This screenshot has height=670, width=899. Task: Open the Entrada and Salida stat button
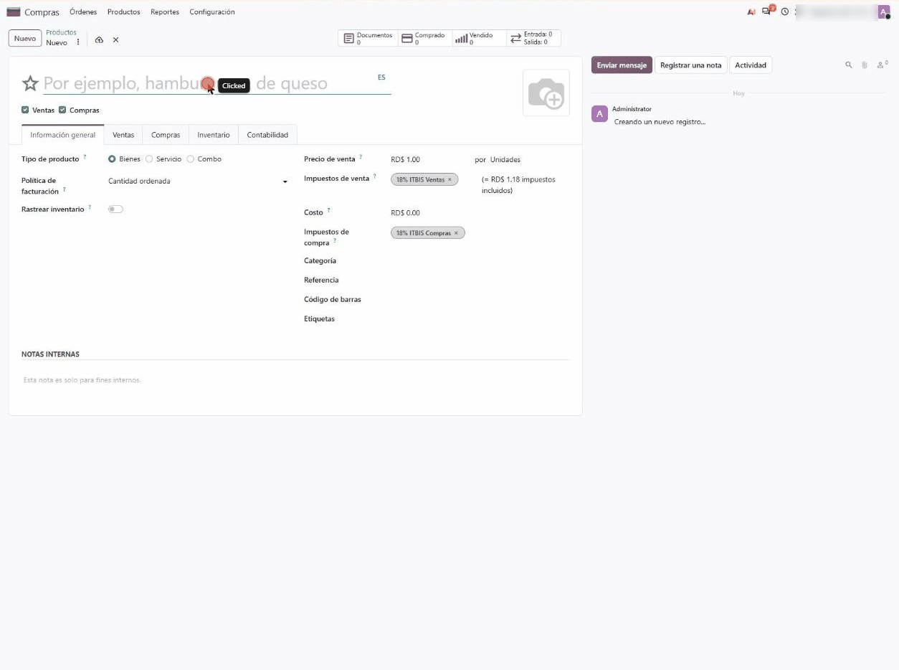pyautogui.click(x=533, y=38)
